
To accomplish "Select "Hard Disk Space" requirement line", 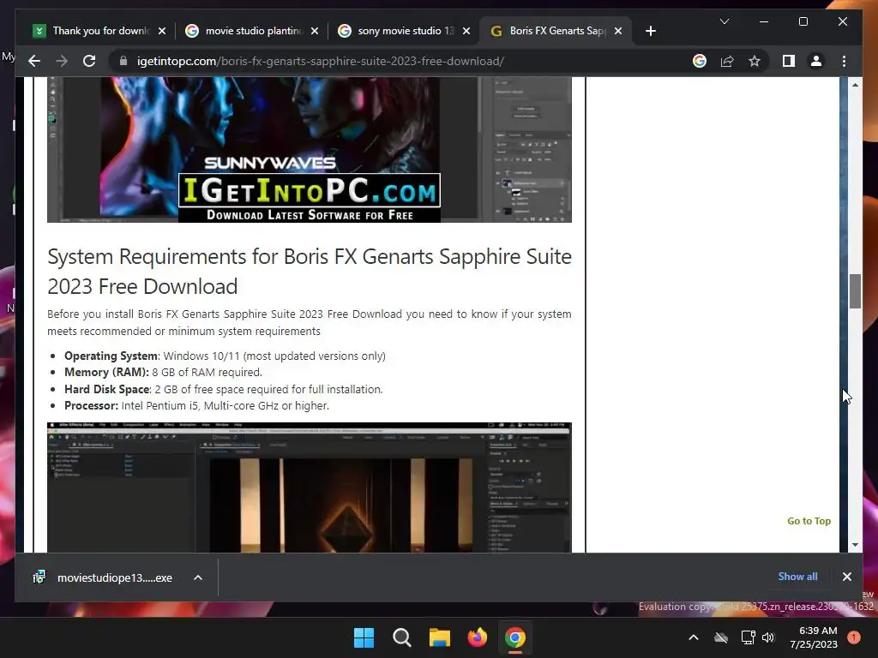I will (x=224, y=389).
